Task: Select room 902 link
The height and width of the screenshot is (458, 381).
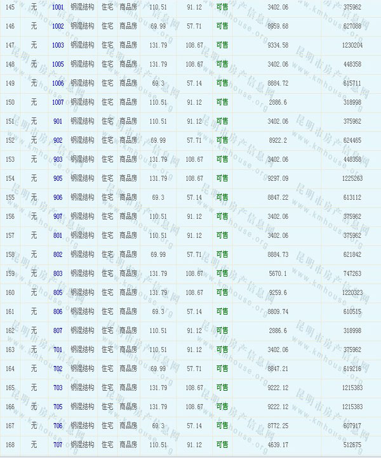Action: 58,140
